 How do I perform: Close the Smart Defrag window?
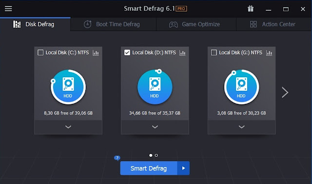tap(303, 9)
